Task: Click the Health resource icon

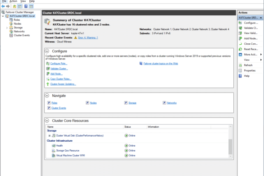Action: 54,146
